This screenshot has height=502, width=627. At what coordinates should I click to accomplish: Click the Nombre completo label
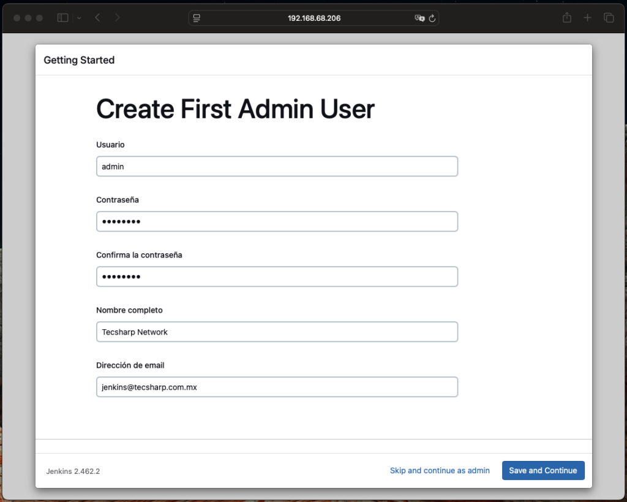click(x=130, y=310)
